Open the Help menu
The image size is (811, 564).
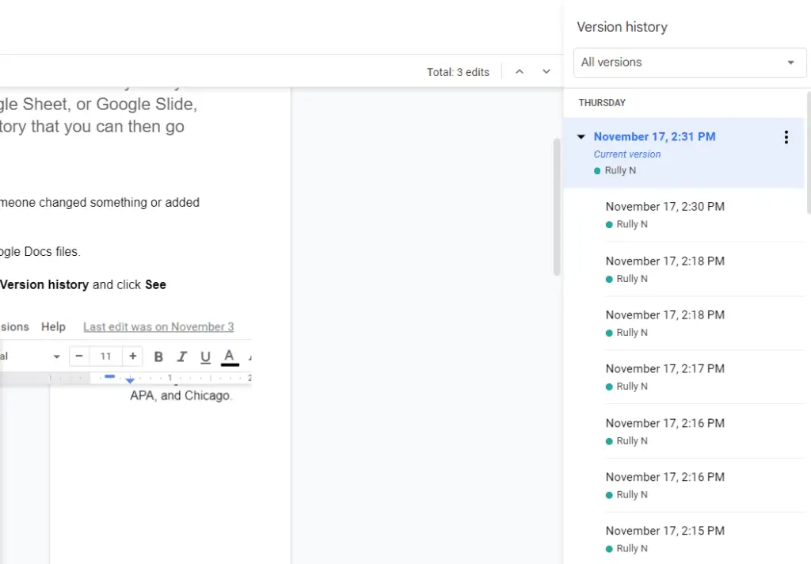53,326
